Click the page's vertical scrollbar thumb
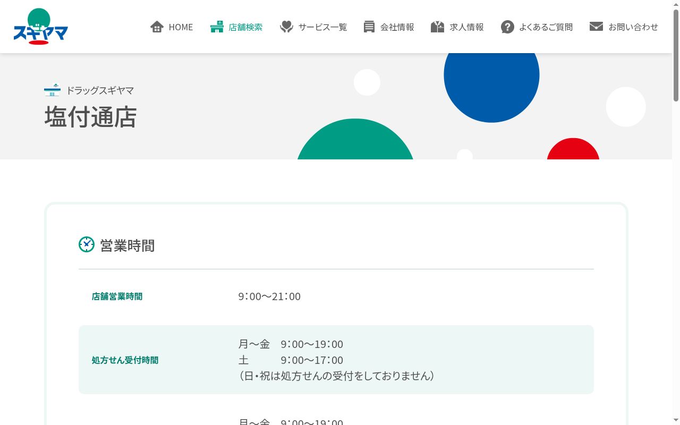Viewport: 680px width, 425px height. coord(676,56)
